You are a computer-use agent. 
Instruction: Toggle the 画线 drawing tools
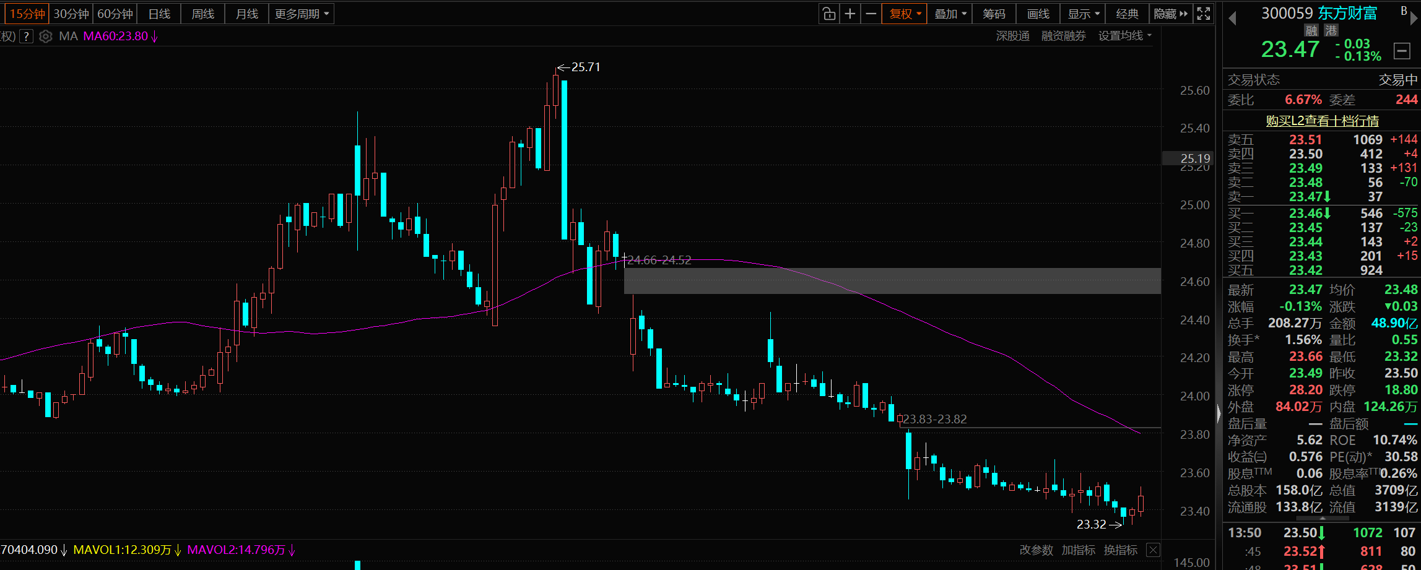pos(1038,14)
